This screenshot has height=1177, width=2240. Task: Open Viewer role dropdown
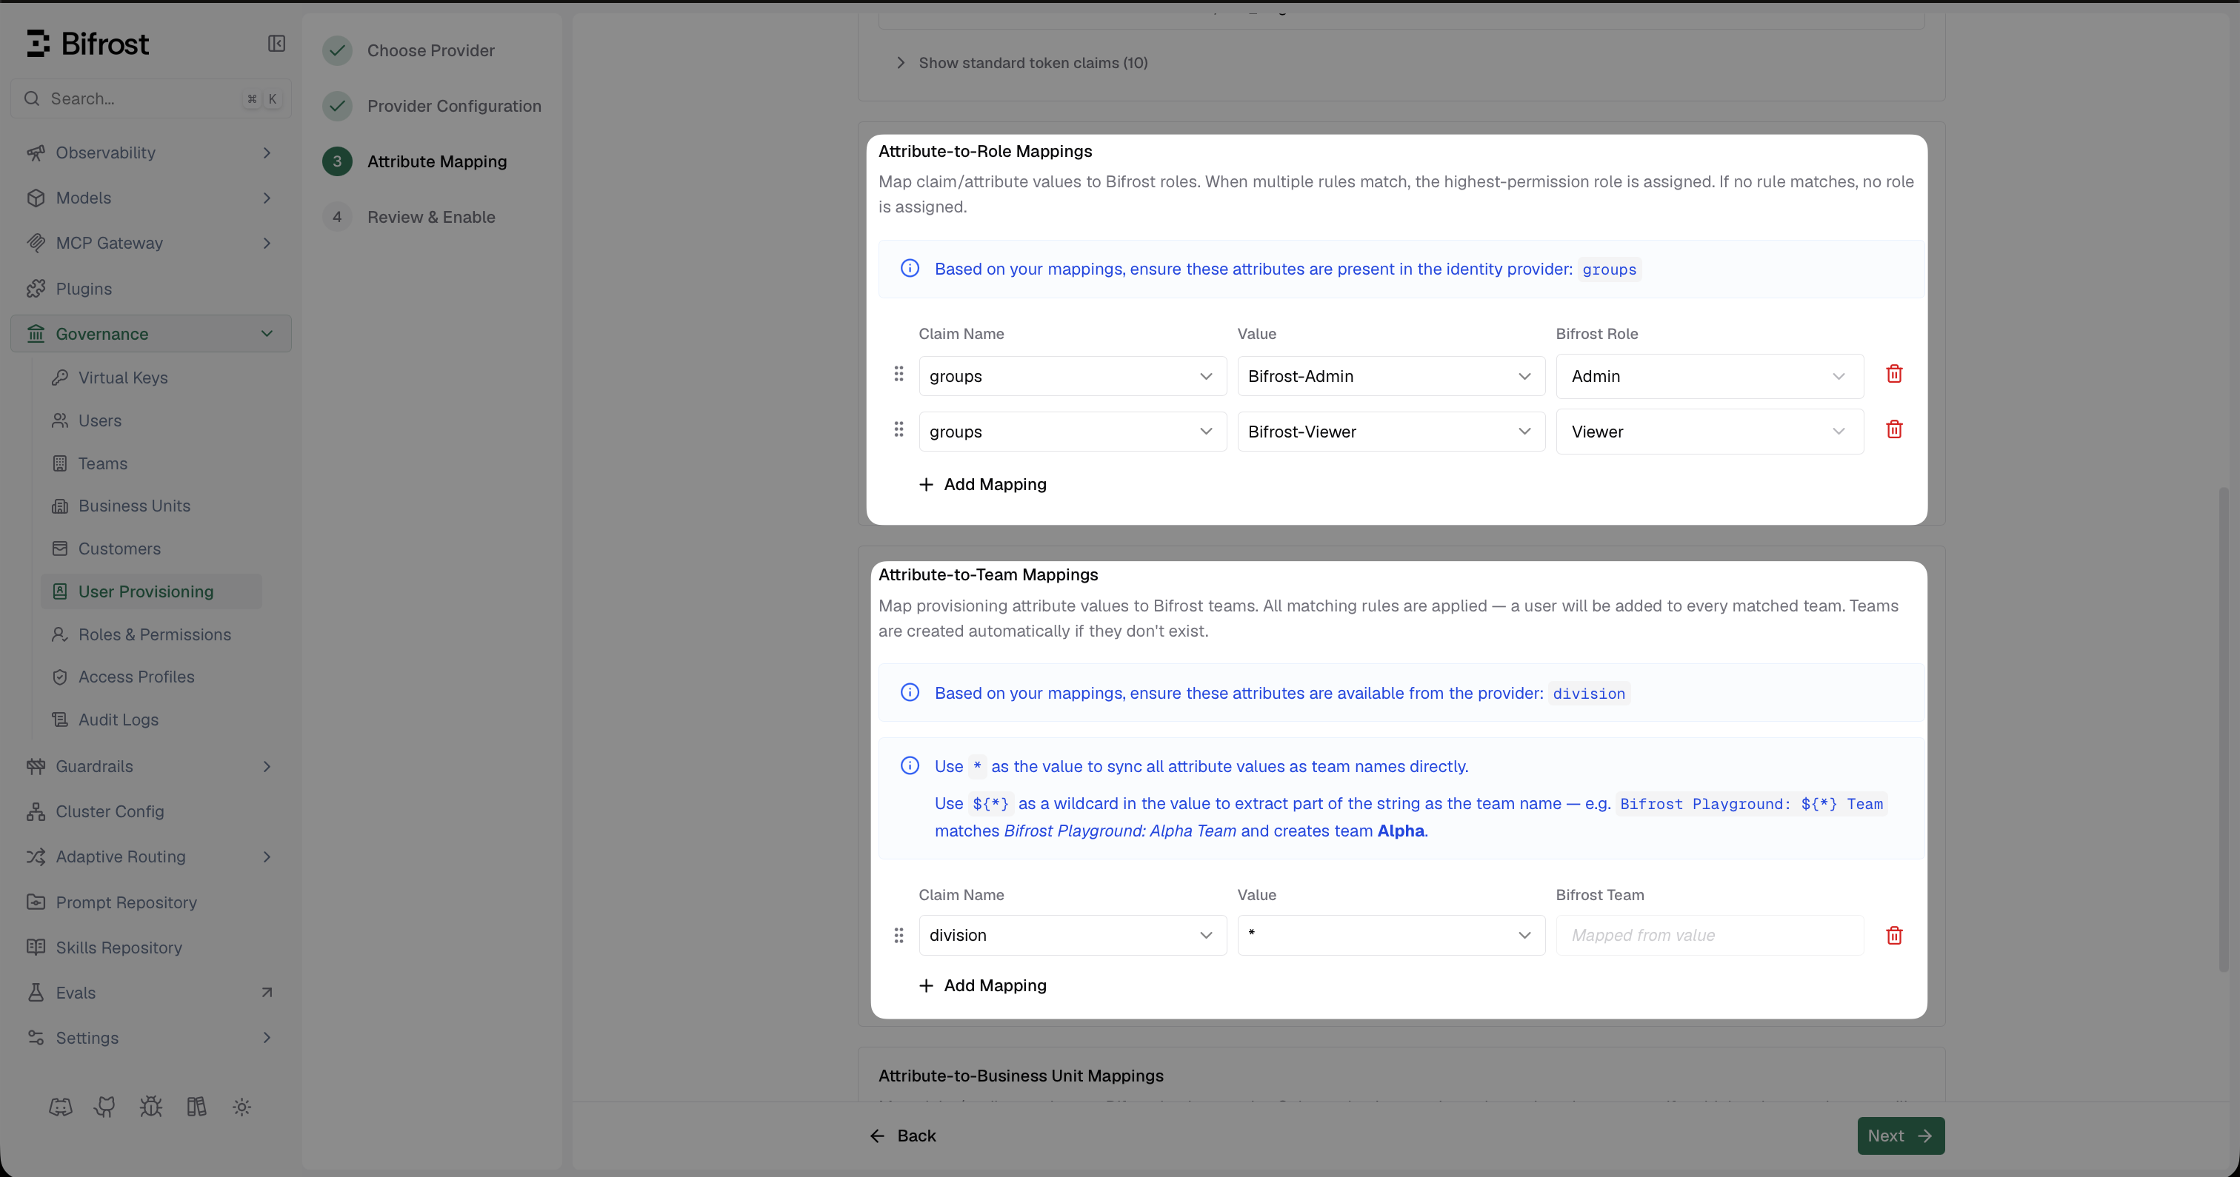1710,432
